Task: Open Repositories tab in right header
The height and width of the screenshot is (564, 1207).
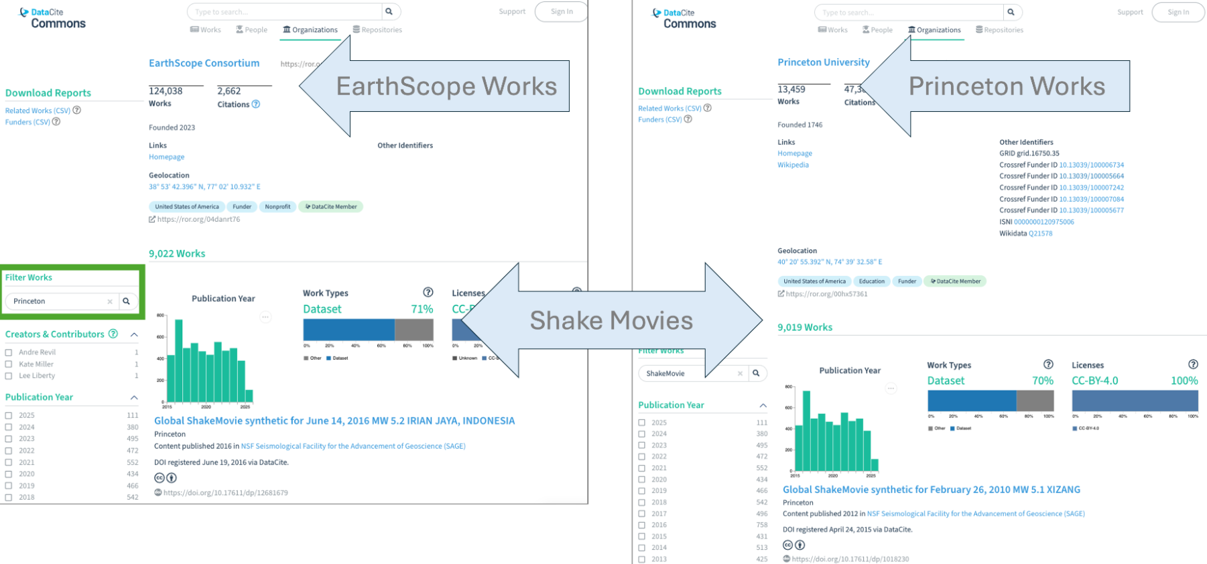Action: [999, 29]
